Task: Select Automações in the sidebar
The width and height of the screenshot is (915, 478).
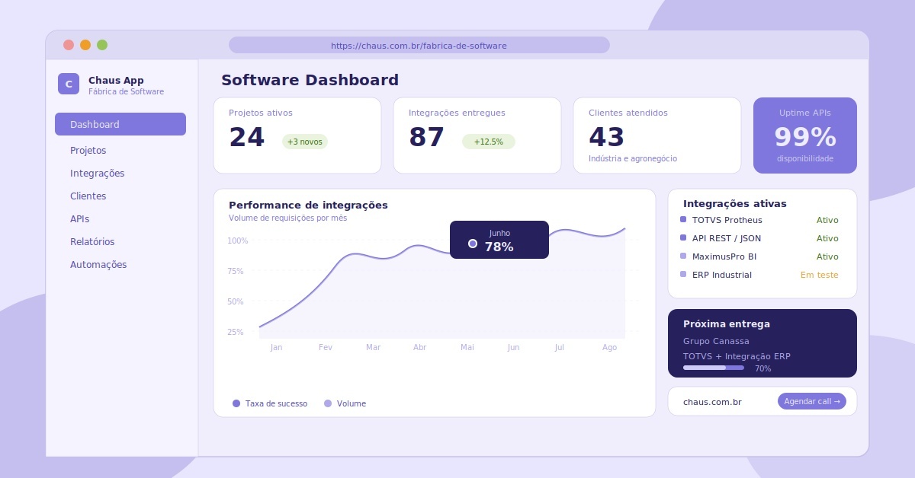Action: point(98,264)
